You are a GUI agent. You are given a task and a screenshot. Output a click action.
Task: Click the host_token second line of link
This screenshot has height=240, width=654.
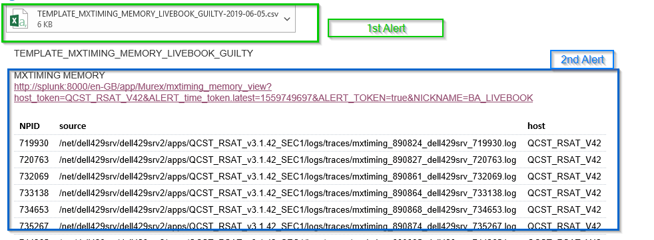click(273, 98)
